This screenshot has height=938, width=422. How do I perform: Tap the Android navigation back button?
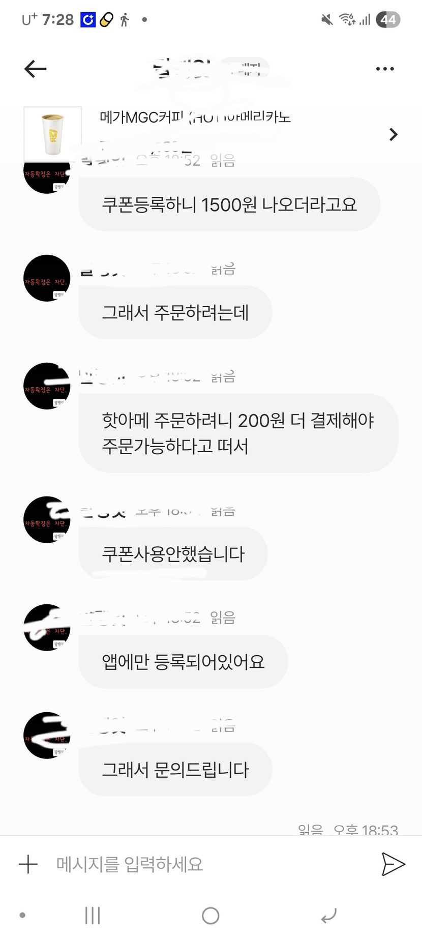click(329, 916)
